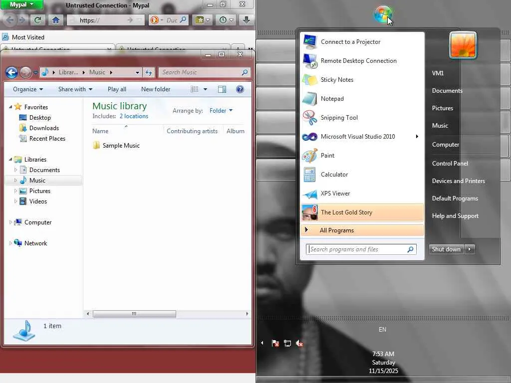Open the 2 locations link
Viewport: 511px width, 383px height.
coord(134,116)
